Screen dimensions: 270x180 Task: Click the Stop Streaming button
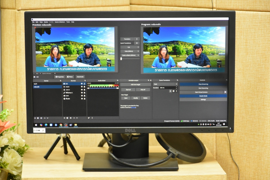tap(203, 84)
